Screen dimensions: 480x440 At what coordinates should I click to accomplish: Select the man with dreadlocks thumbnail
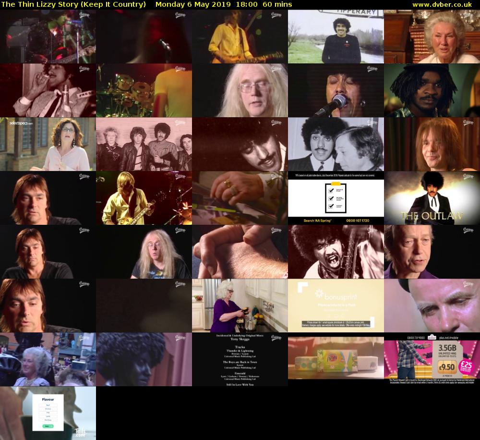(x=432, y=90)
